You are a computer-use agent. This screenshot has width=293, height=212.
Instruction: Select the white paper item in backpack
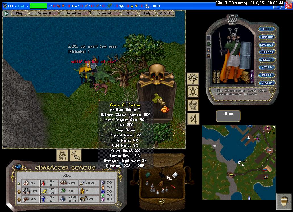[x=175, y=175]
